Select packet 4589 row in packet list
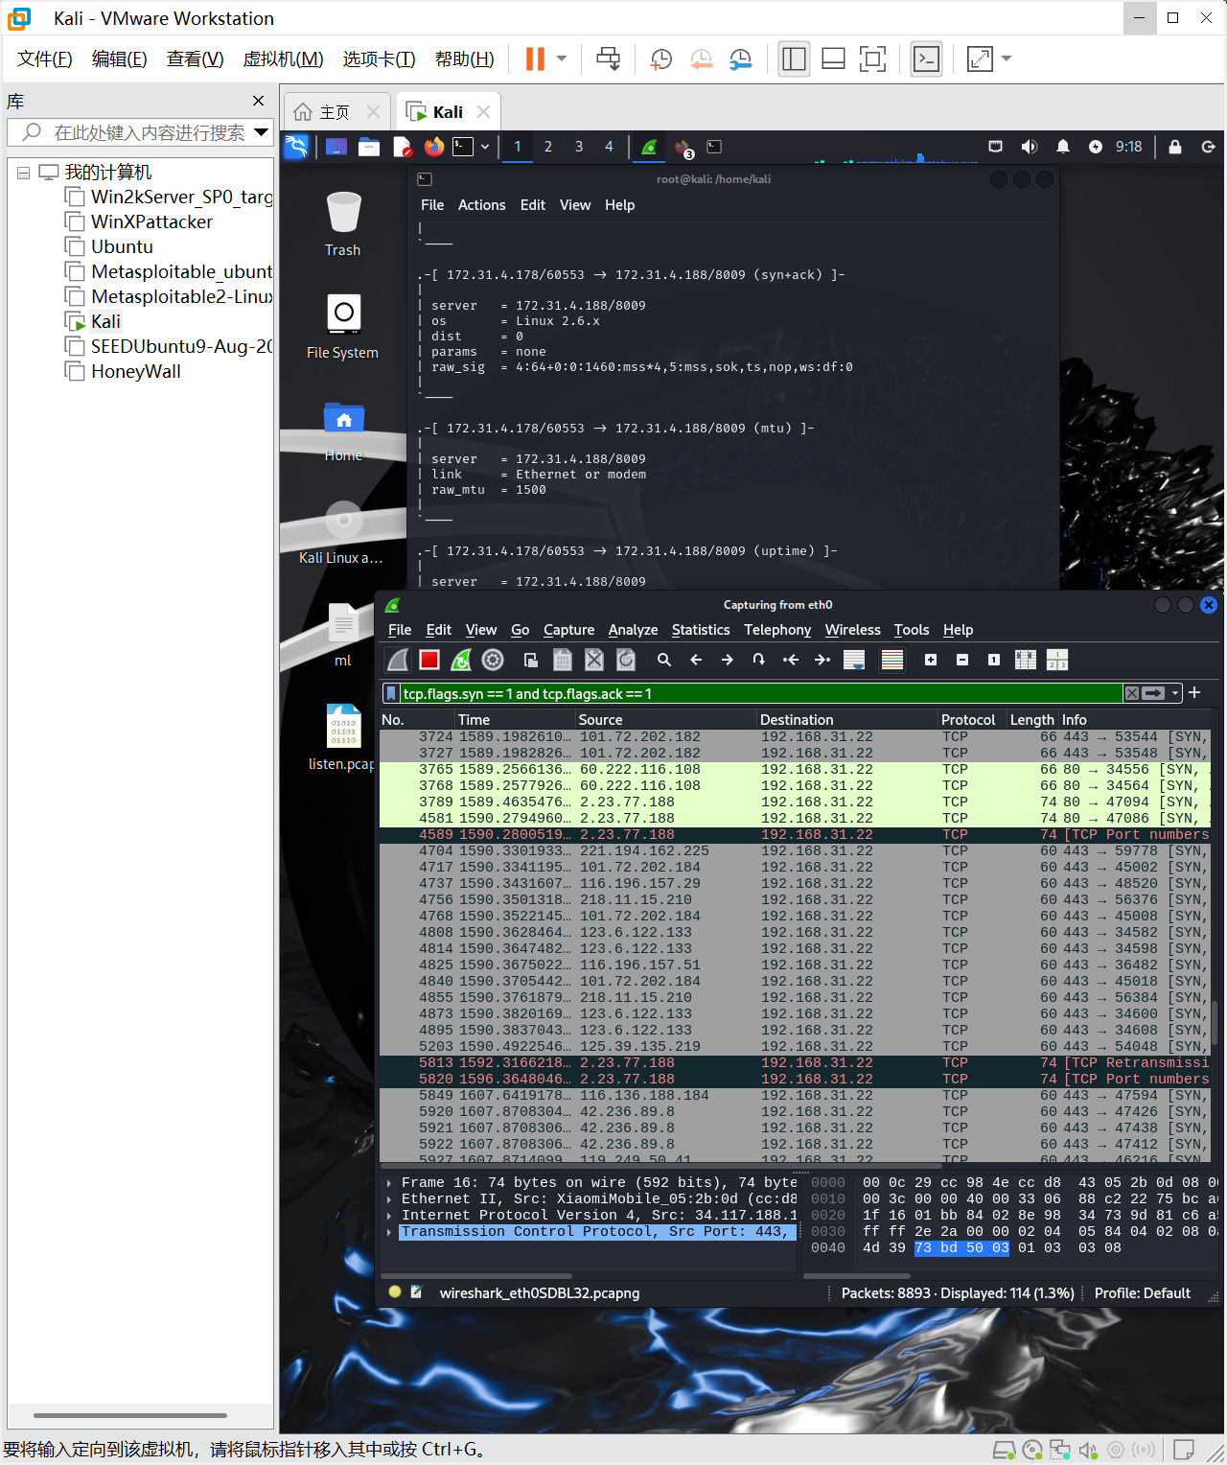The width and height of the screenshot is (1227, 1465). click(x=795, y=835)
